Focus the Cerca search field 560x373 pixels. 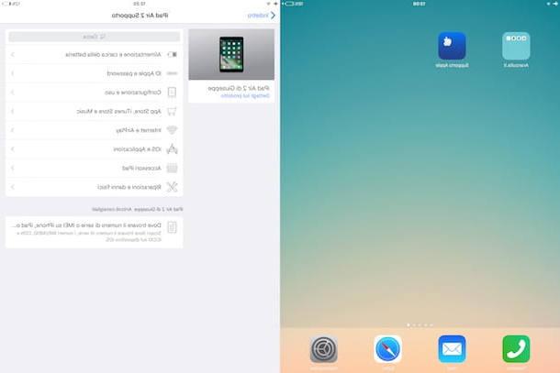[x=95, y=37]
